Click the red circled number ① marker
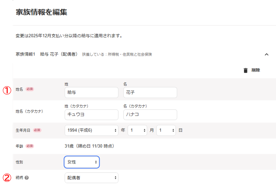276x185 pixels. click(x=7, y=90)
